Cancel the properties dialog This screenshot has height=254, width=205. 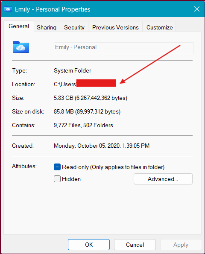[x=135, y=245]
